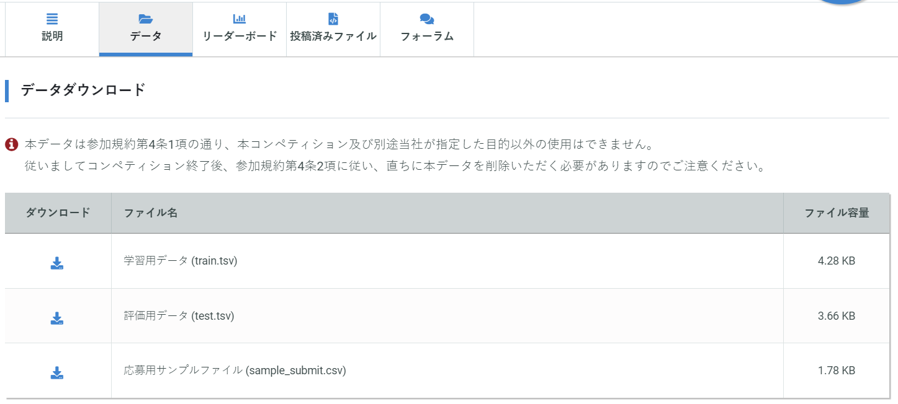Screen dimensions: 898x404
Task: Select the データ folder icon
Action: (145, 19)
